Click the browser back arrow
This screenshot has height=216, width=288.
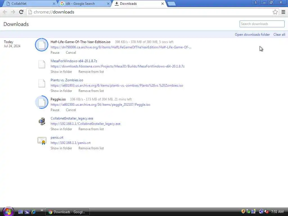(x=5, y=12)
